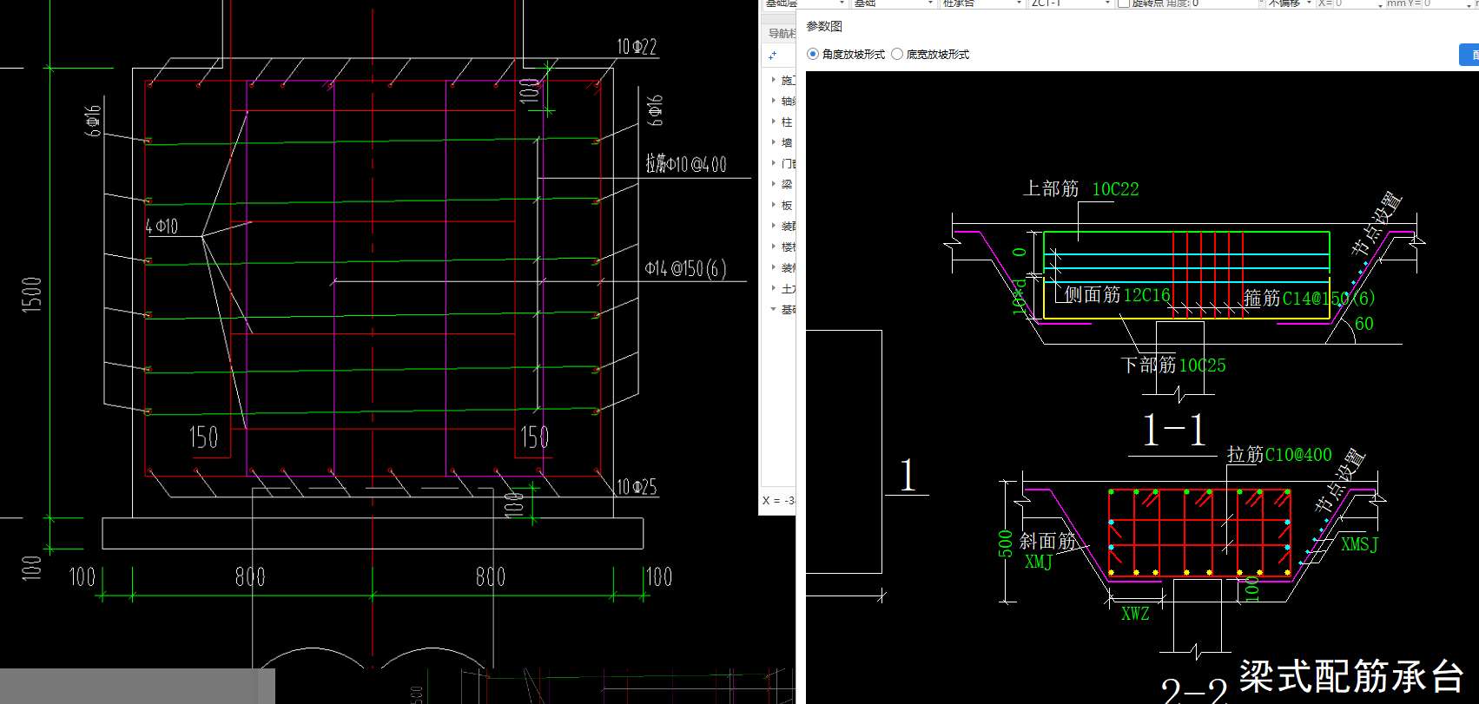This screenshot has width=1479, height=704.
Task: Expand the 墙 node in navigation tree
Action: [774, 142]
